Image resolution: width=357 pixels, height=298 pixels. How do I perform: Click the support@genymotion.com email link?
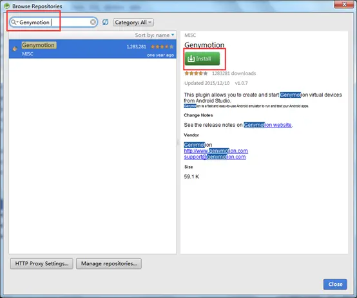coord(215,157)
